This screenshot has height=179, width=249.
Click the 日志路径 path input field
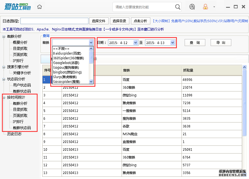pos(54,21)
